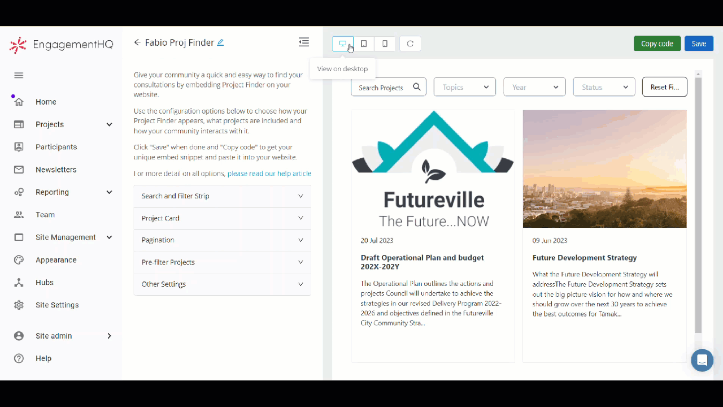Collapse the configuration panel icon
723x407 pixels.
[304, 42]
